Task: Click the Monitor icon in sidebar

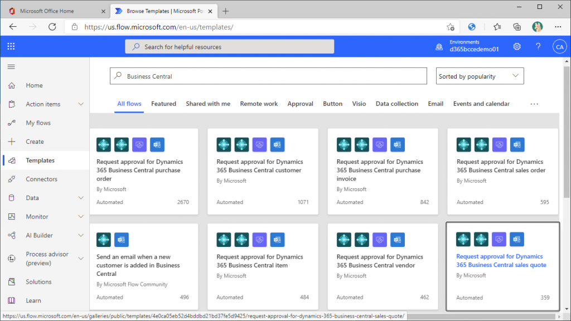Action: 12,217
